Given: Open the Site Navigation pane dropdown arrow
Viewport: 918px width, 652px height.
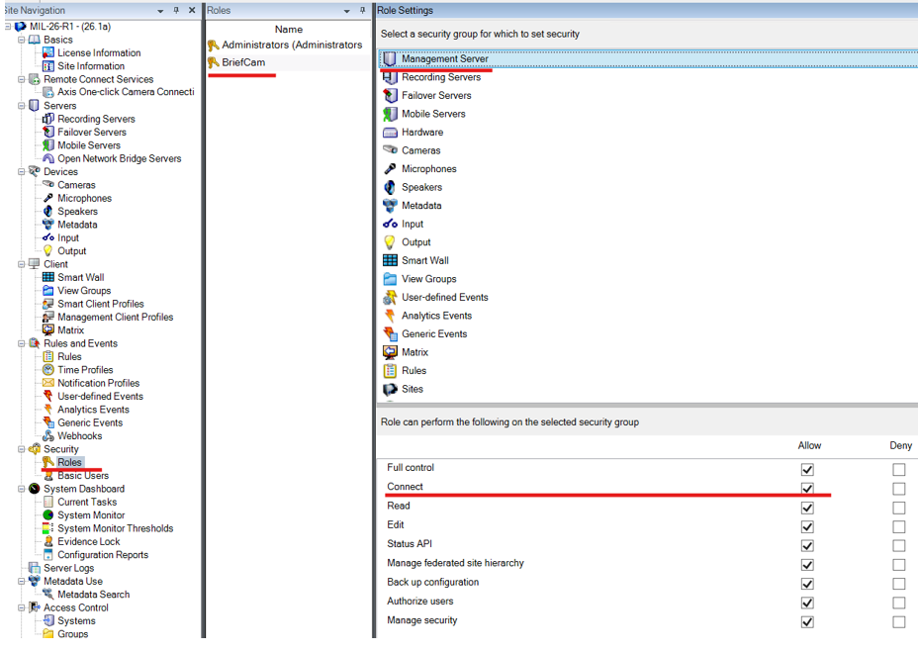Looking at the screenshot, I should point(160,11).
